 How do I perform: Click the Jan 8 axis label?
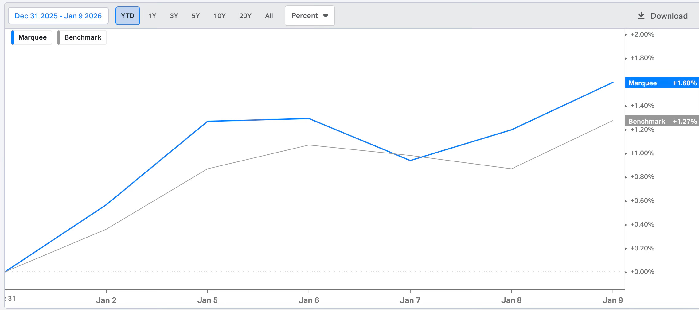(511, 300)
